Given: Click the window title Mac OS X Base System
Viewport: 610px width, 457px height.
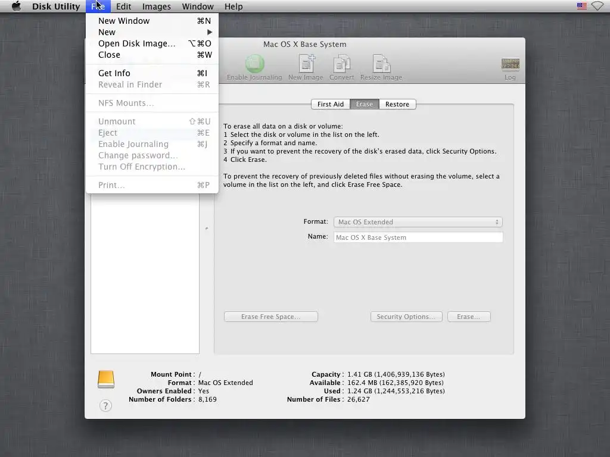Looking at the screenshot, I should click(x=304, y=44).
